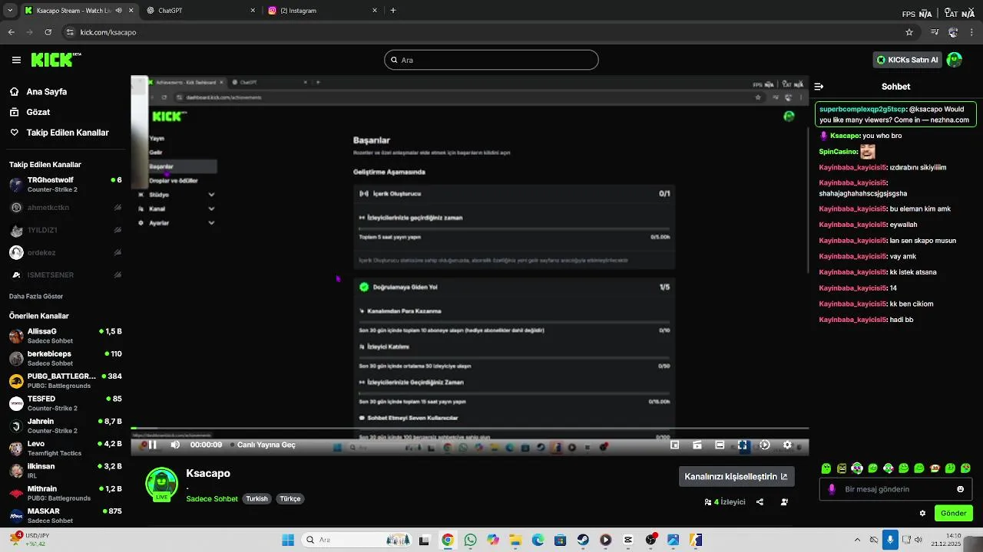This screenshot has height=552, width=983.
Task: Click the KICKs Satın Al button
Action: point(907,60)
